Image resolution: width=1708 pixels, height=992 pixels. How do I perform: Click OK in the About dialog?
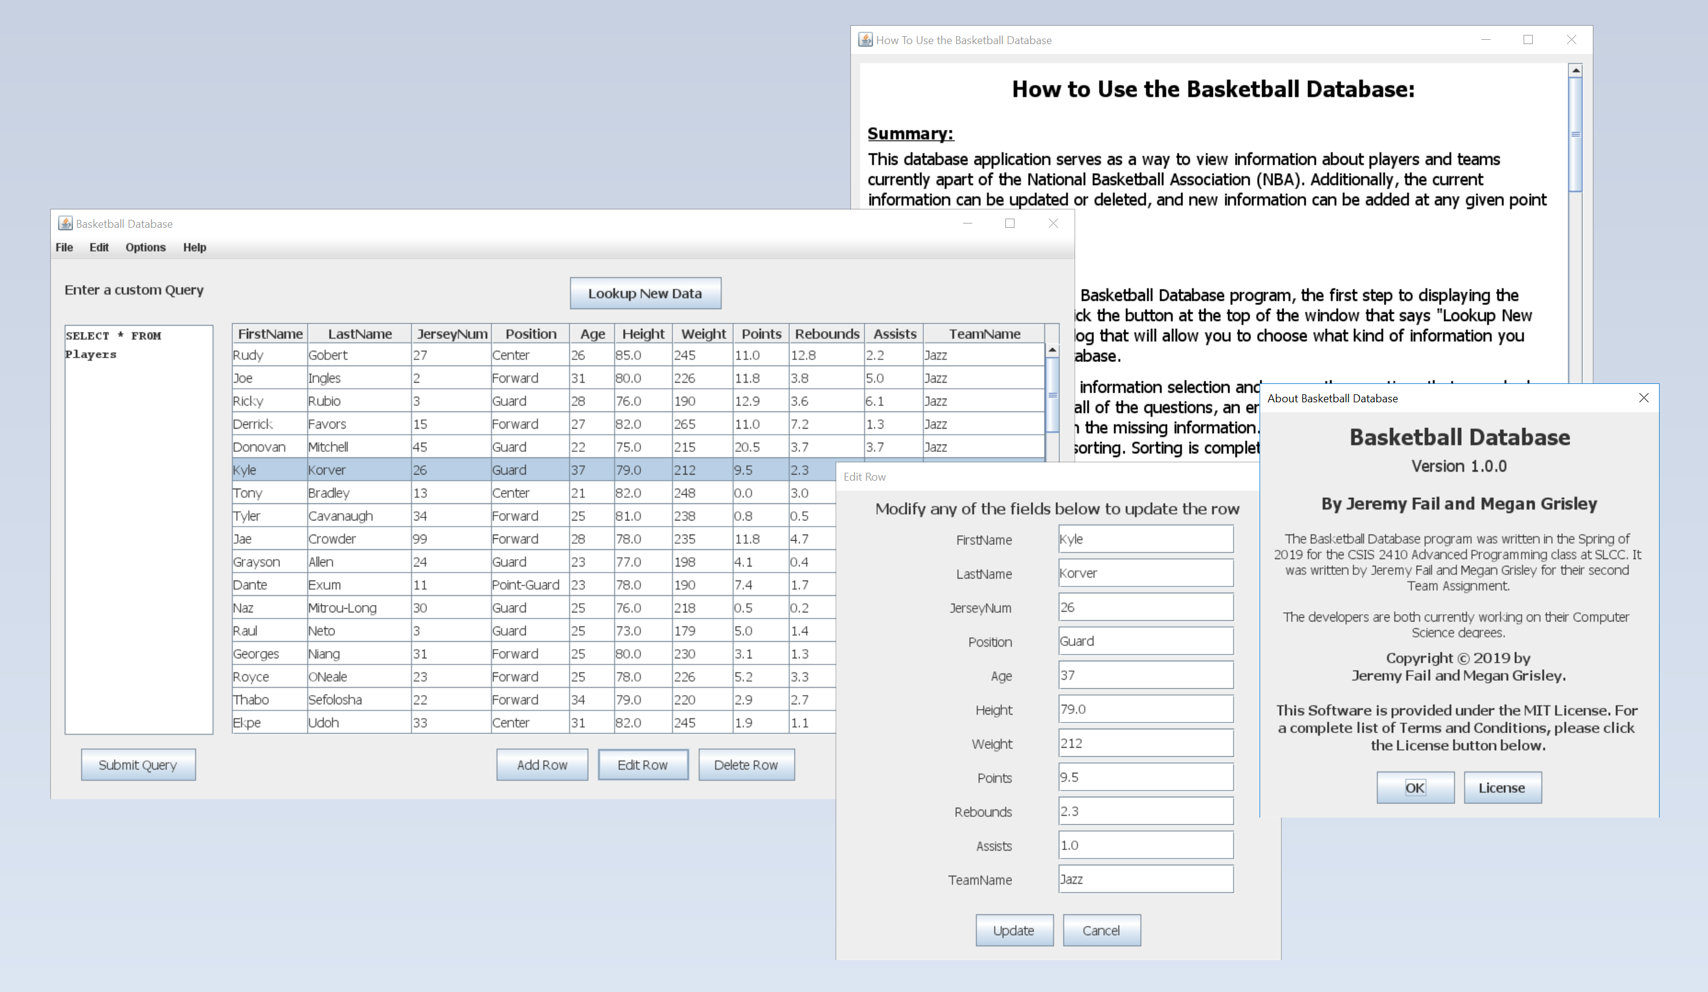1415,787
